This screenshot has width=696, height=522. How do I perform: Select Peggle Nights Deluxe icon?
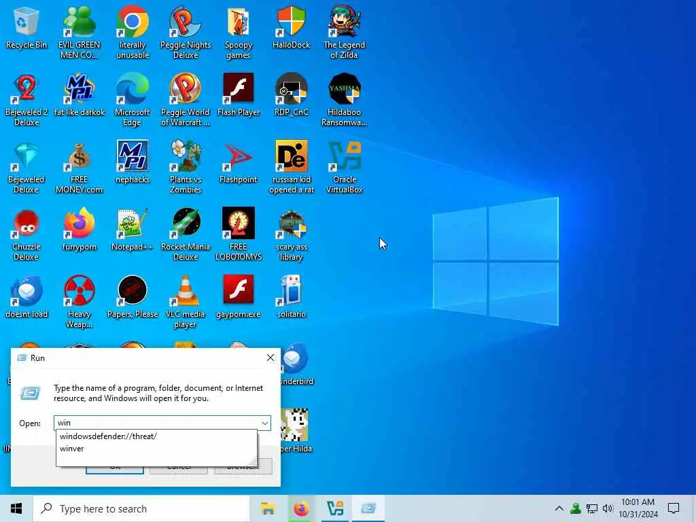[186, 33]
